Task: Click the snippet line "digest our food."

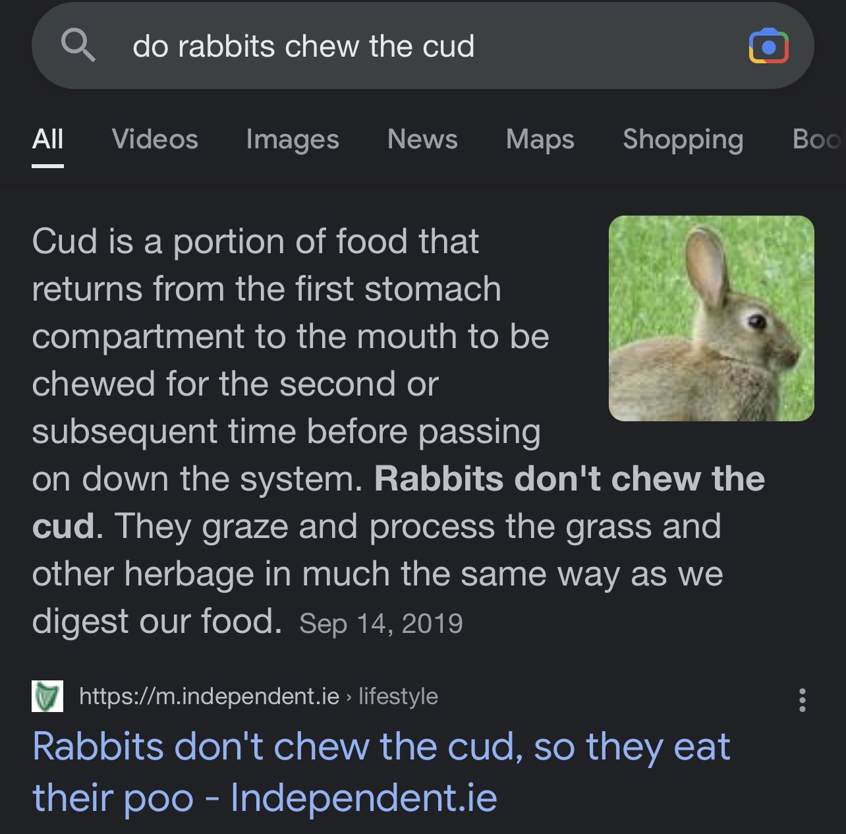Action: pos(157,621)
